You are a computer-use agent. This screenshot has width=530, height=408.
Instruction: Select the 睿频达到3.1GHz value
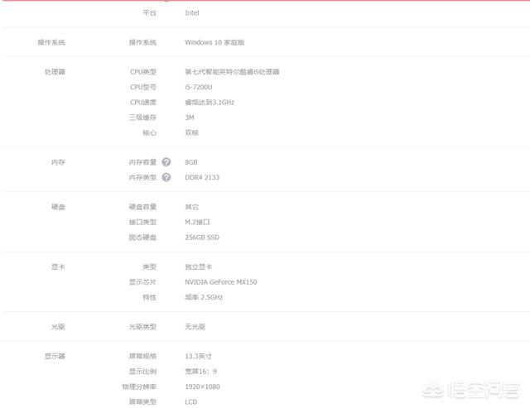click(210, 102)
